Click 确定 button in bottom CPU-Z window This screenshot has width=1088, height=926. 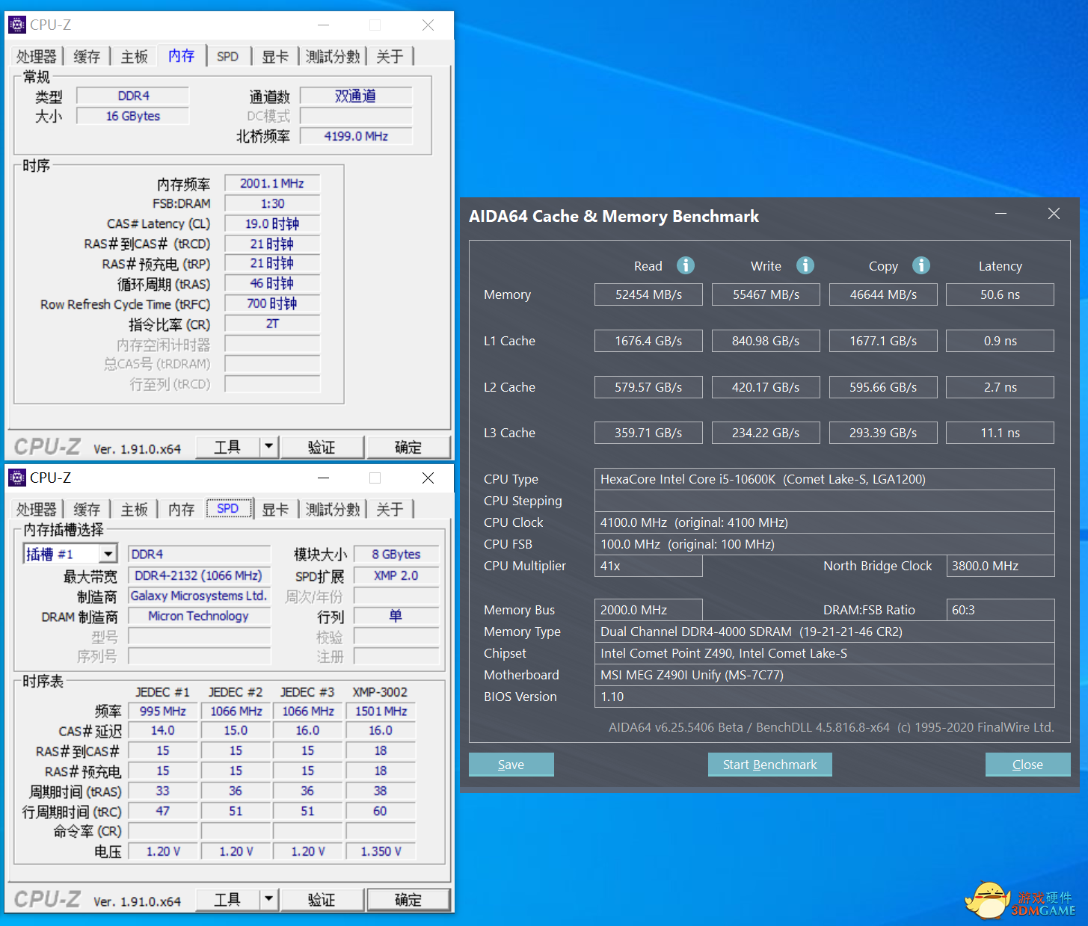click(x=408, y=899)
